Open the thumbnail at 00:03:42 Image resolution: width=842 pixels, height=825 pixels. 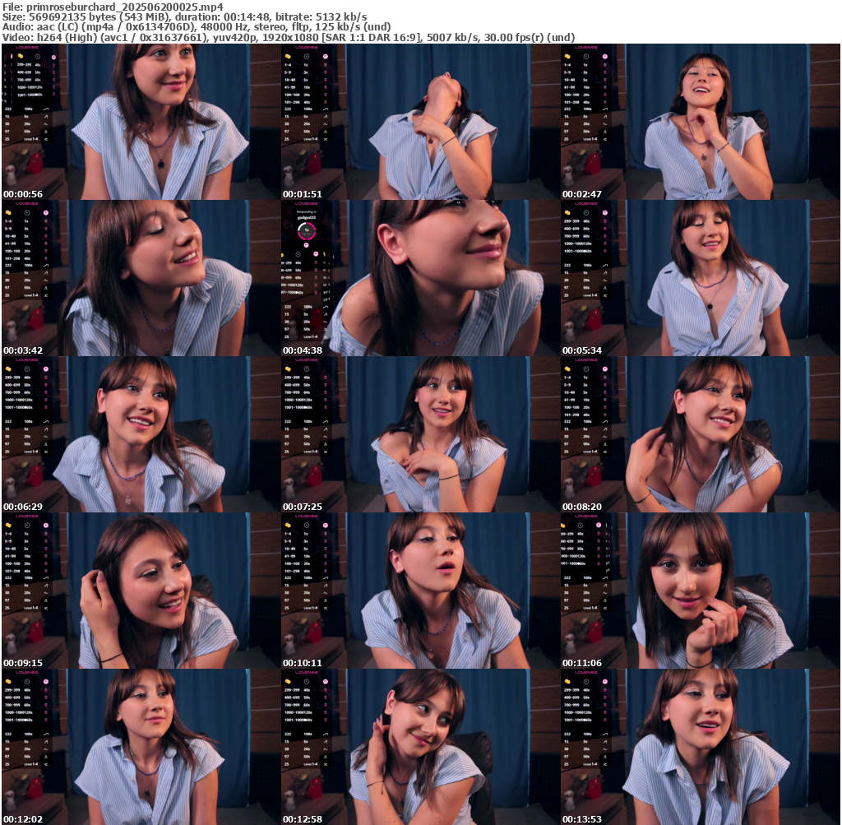click(x=140, y=278)
